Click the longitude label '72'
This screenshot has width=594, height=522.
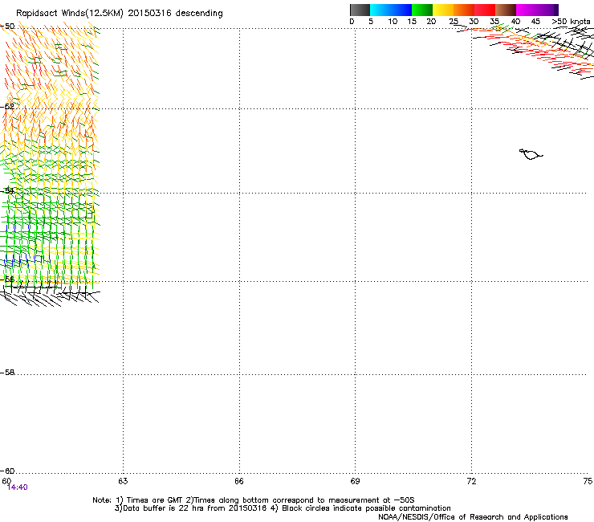coord(471,481)
